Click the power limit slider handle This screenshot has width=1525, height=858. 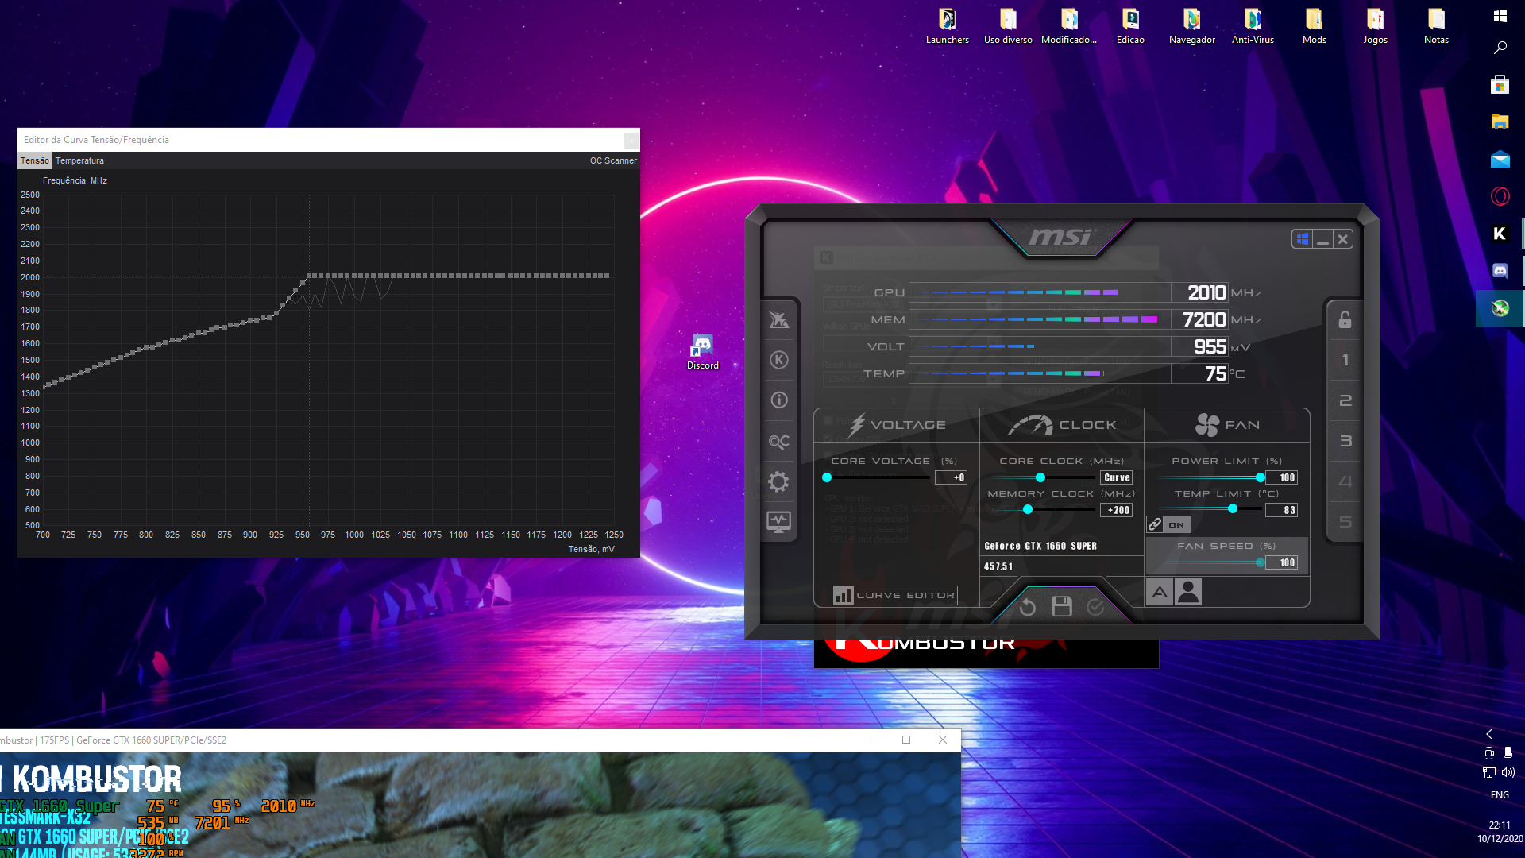click(x=1261, y=477)
